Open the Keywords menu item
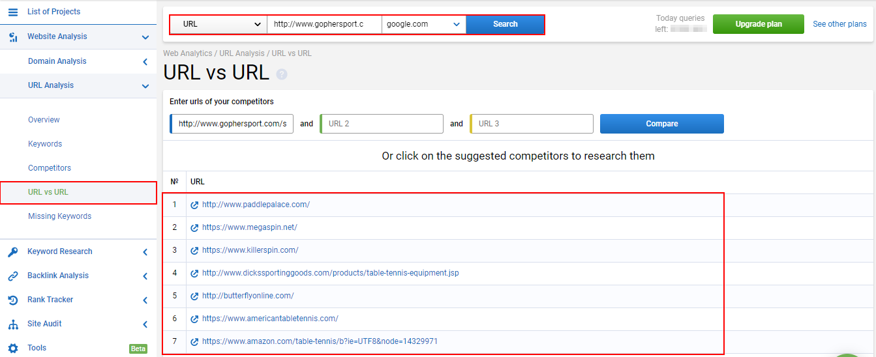The image size is (876, 357). tap(45, 144)
